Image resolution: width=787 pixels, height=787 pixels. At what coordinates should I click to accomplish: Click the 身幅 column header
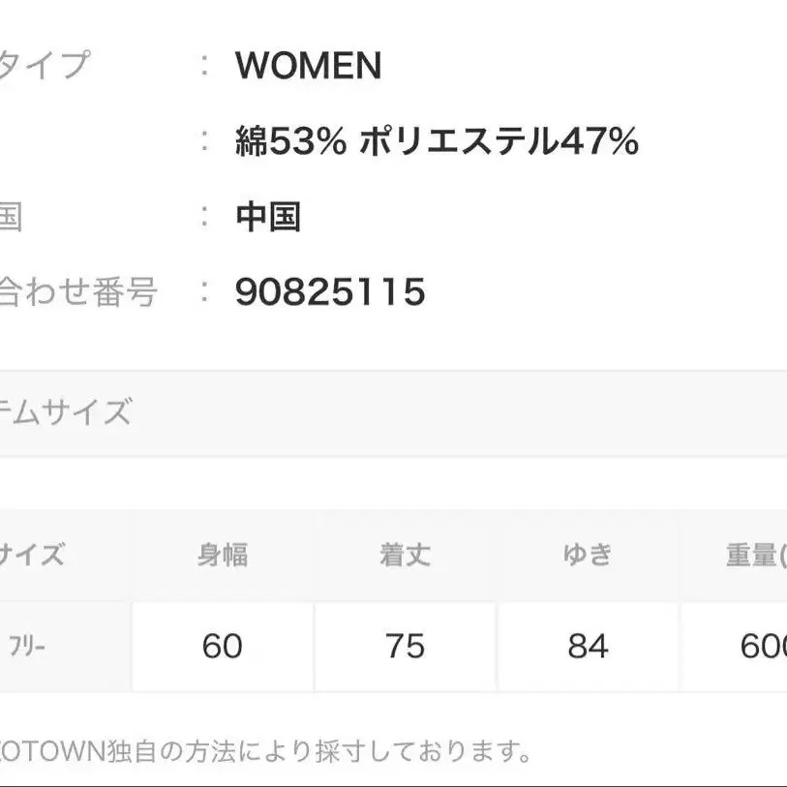pyautogui.click(x=223, y=556)
